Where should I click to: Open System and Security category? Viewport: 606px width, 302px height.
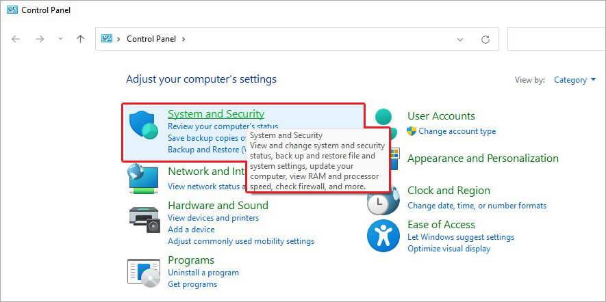tap(216, 114)
